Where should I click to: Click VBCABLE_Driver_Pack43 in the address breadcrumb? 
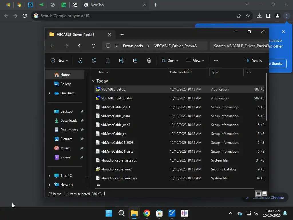click(175, 46)
